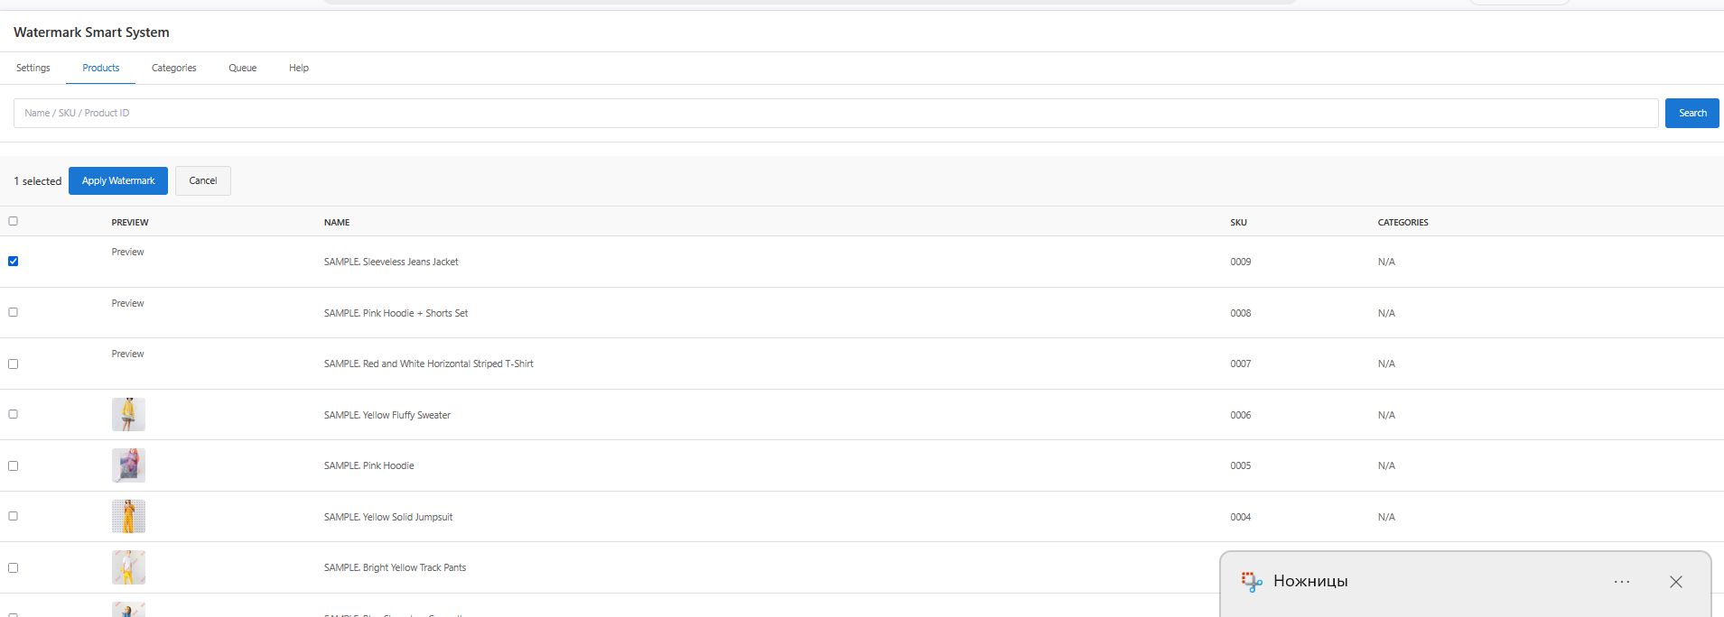Image resolution: width=1724 pixels, height=617 pixels.
Task: Tick the Red and White Striped T-Shirt checkbox
Action: [14, 364]
